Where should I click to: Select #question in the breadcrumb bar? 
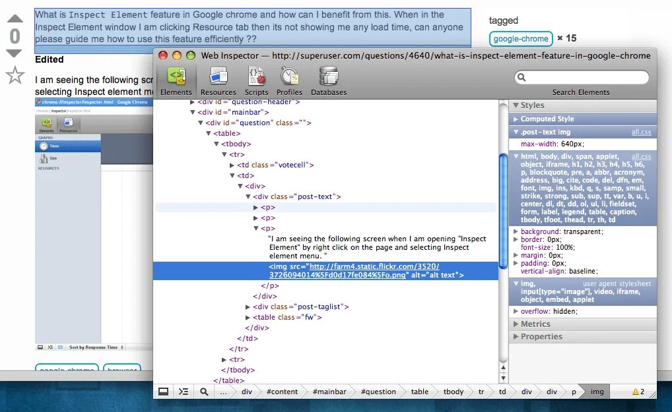[378, 392]
